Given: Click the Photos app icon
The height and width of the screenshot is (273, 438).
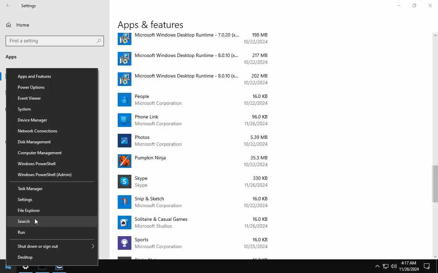Looking at the screenshot, I should [x=125, y=141].
